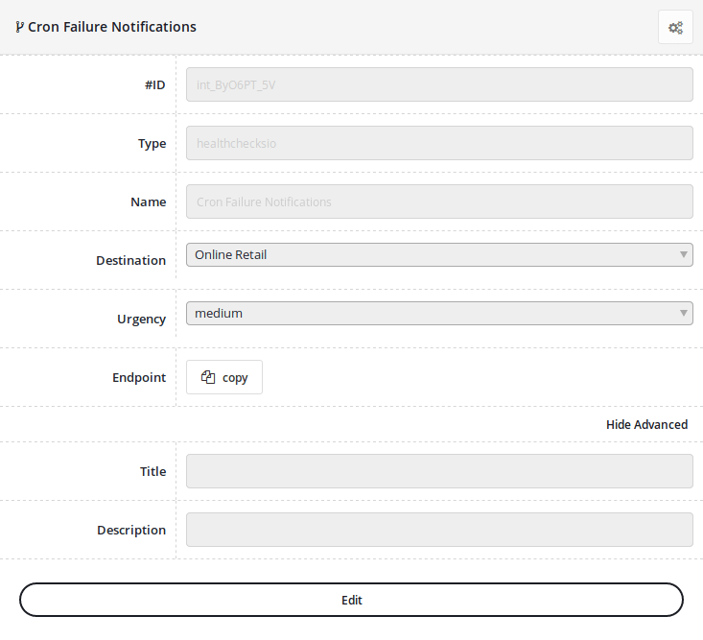This screenshot has height=640, width=703.
Task: Focus the Description input field
Action: [x=439, y=530]
